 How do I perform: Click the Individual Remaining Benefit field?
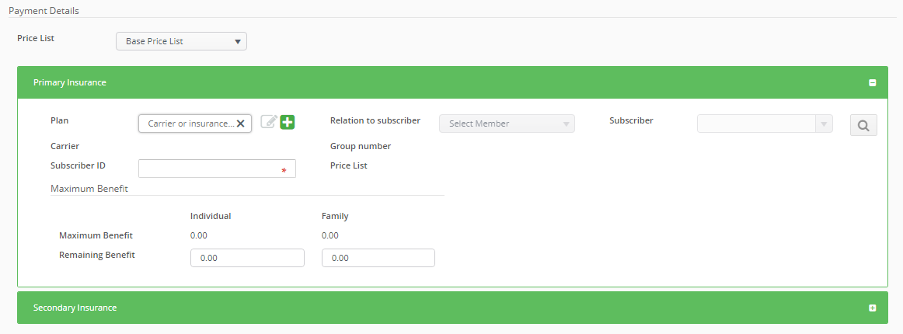click(x=247, y=258)
